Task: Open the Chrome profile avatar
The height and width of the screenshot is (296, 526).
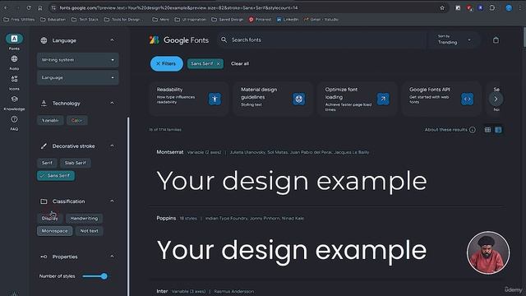Action: coord(509,7)
